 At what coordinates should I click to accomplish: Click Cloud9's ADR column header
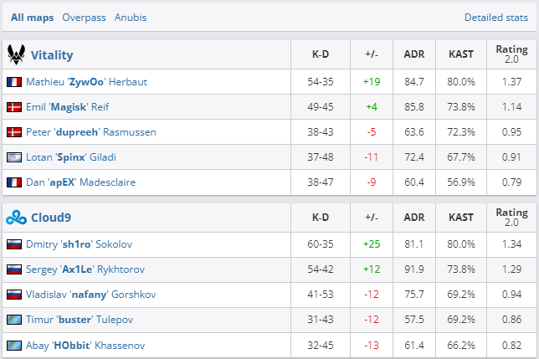[x=413, y=218]
